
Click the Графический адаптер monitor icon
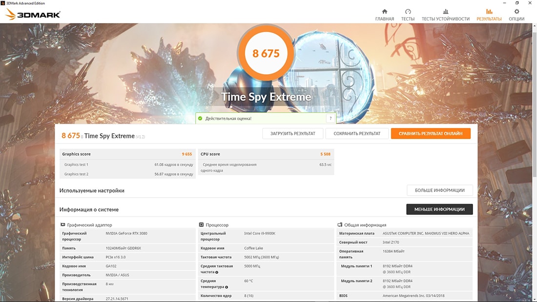coord(62,224)
